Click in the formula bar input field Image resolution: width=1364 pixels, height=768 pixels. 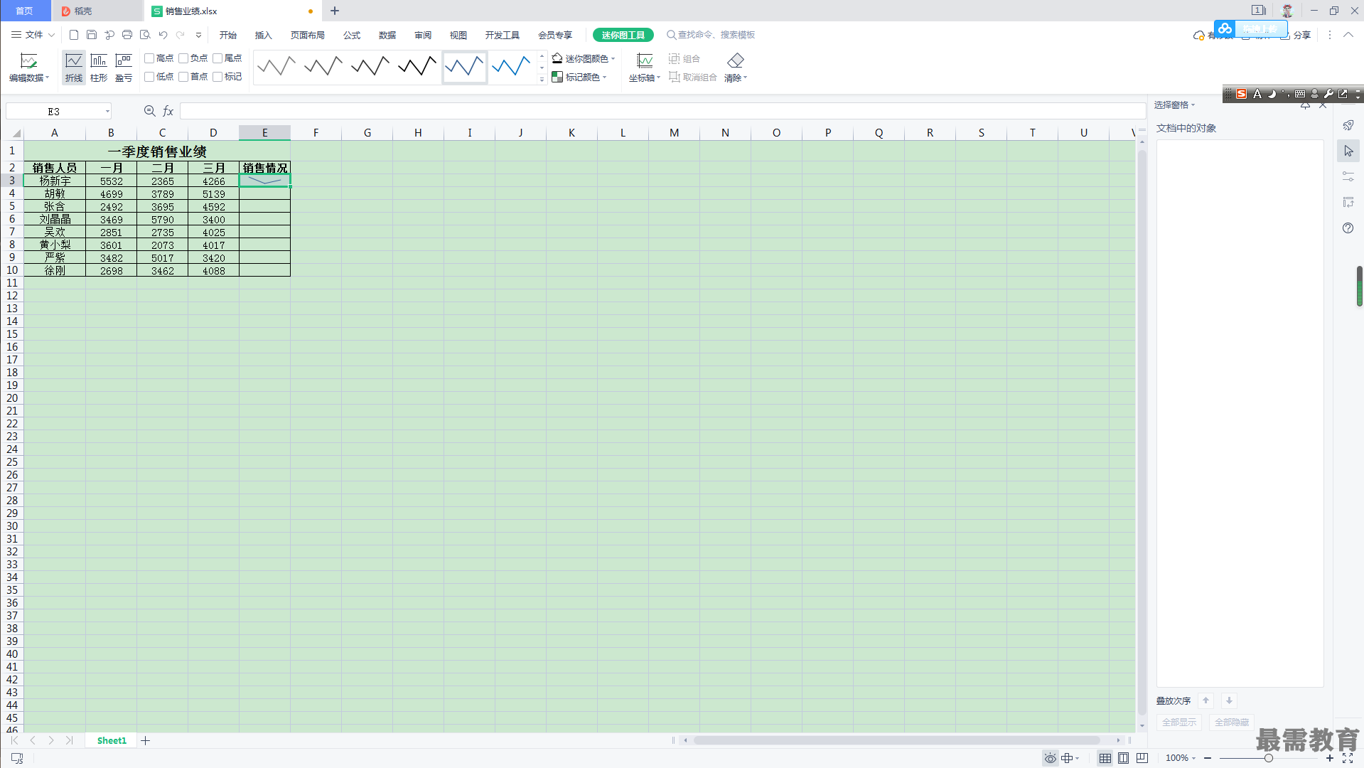pyautogui.click(x=662, y=111)
